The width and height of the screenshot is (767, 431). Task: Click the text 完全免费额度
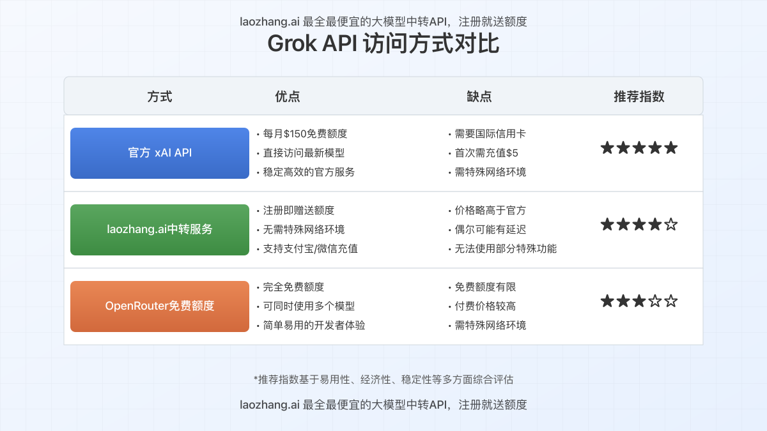[293, 287]
